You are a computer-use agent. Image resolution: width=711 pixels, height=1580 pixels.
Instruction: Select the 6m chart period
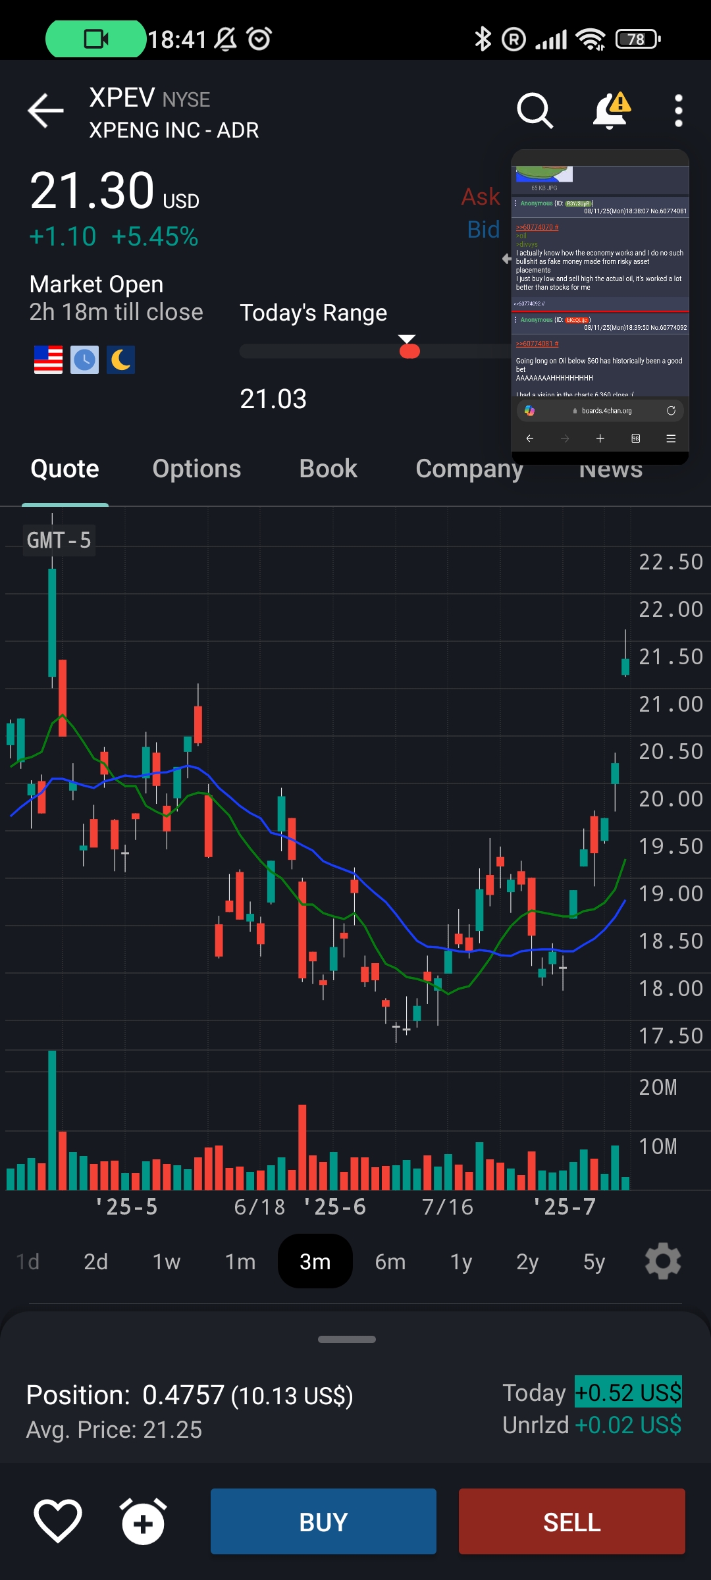tap(390, 1261)
